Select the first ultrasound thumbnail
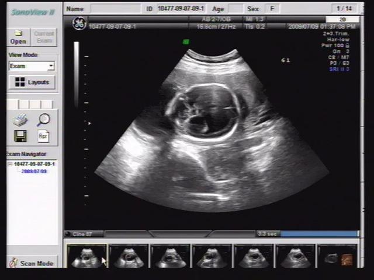 (86, 257)
